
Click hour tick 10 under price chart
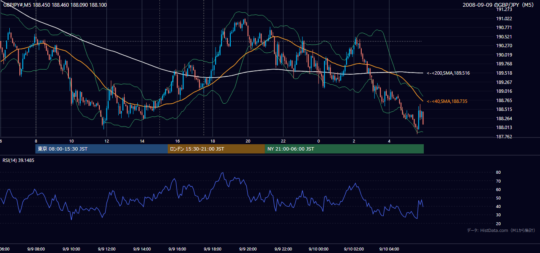pos(71,141)
